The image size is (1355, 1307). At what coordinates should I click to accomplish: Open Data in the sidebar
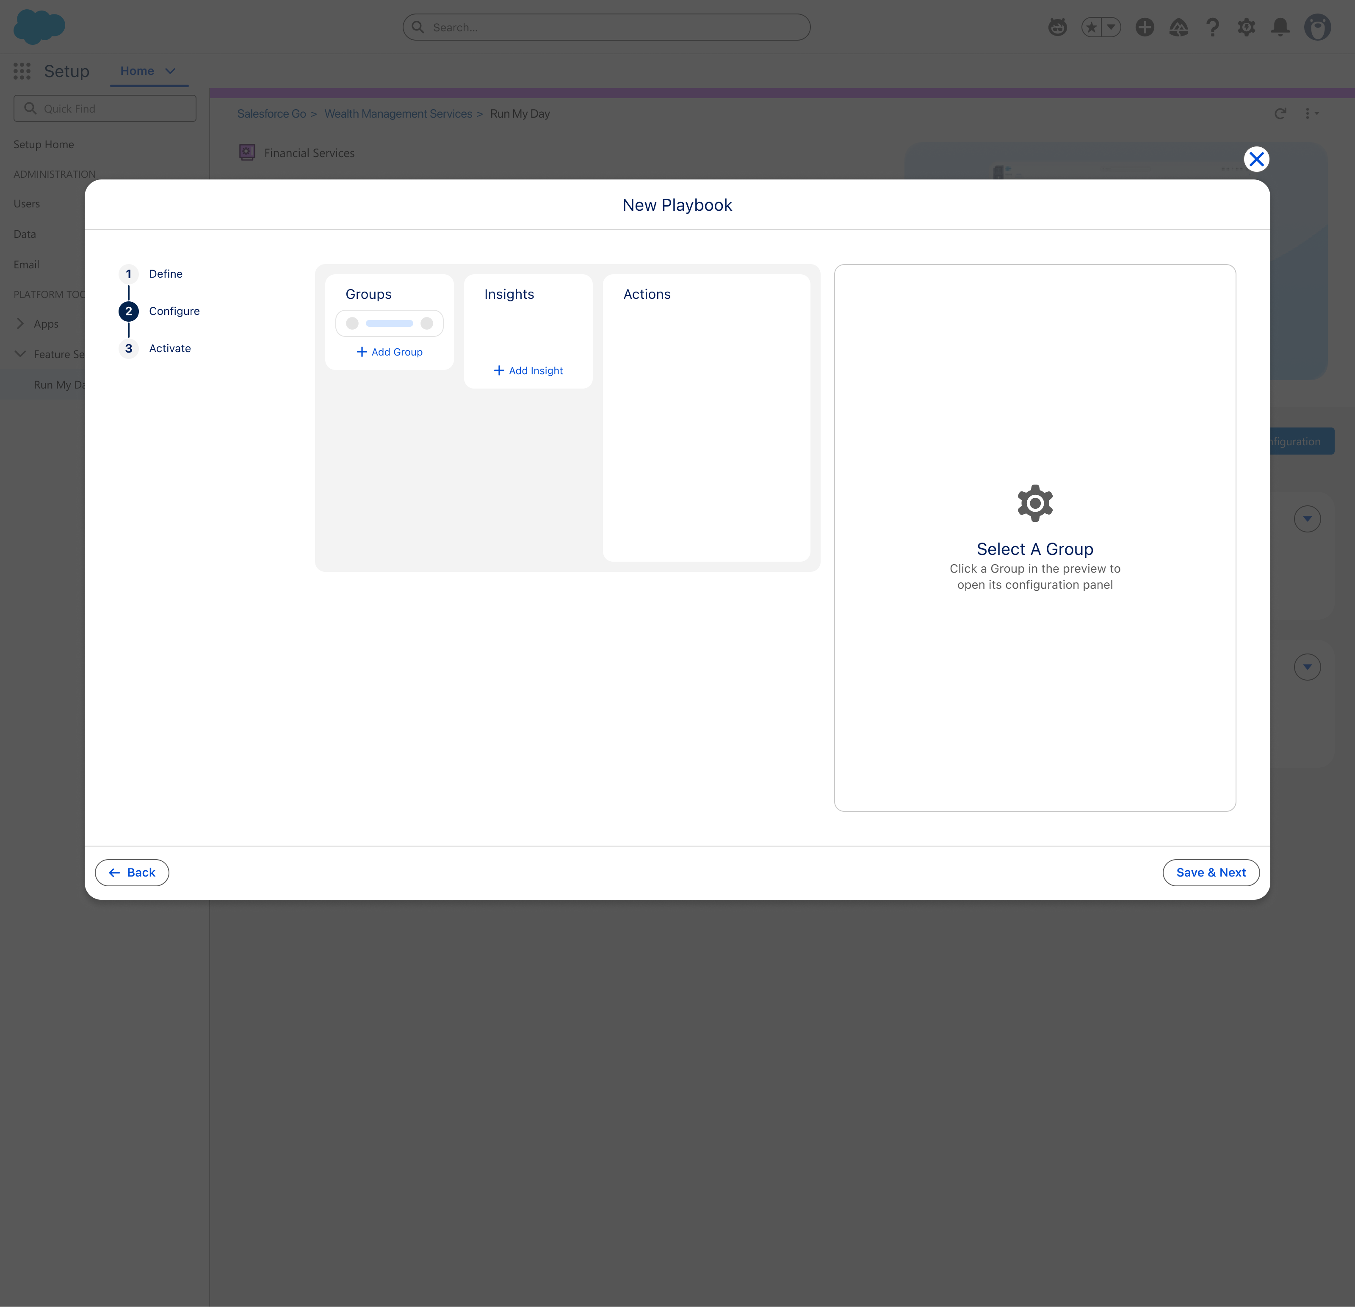point(25,234)
